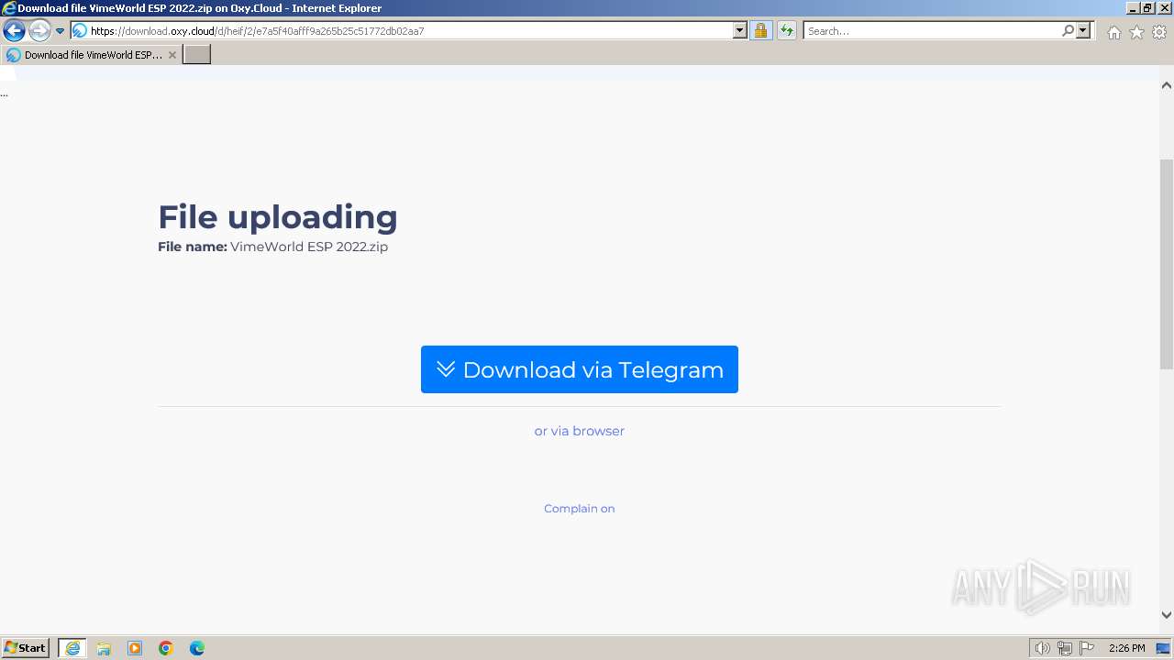Minimize the Internet Explorer window
The width and height of the screenshot is (1174, 660).
pyautogui.click(x=1133, y=7)
